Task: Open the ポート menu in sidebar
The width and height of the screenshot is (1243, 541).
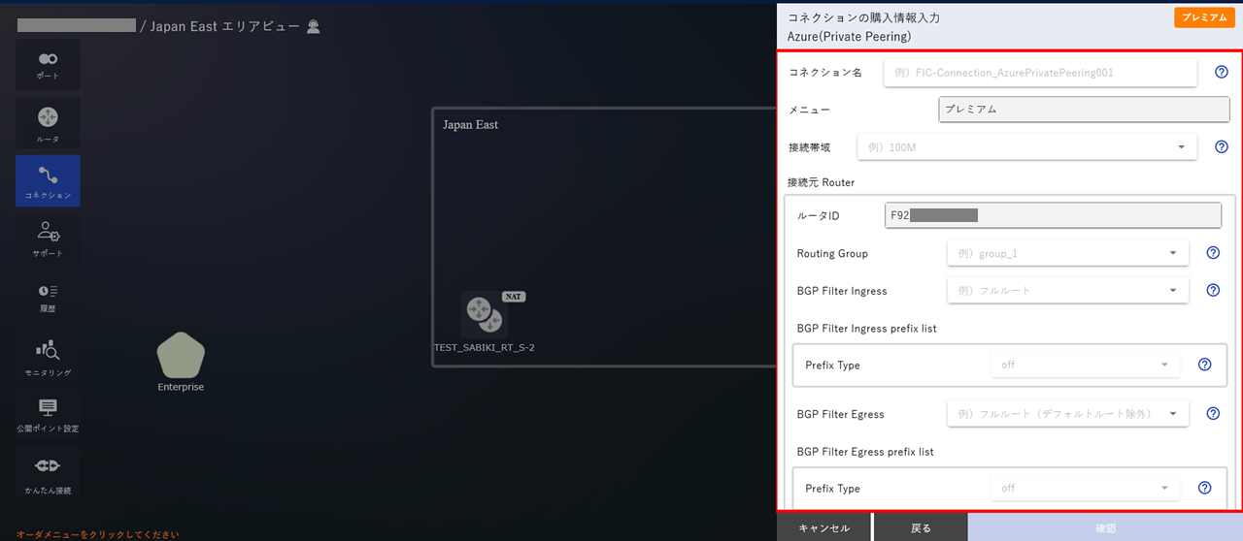Action: click(x=48, y=65)
